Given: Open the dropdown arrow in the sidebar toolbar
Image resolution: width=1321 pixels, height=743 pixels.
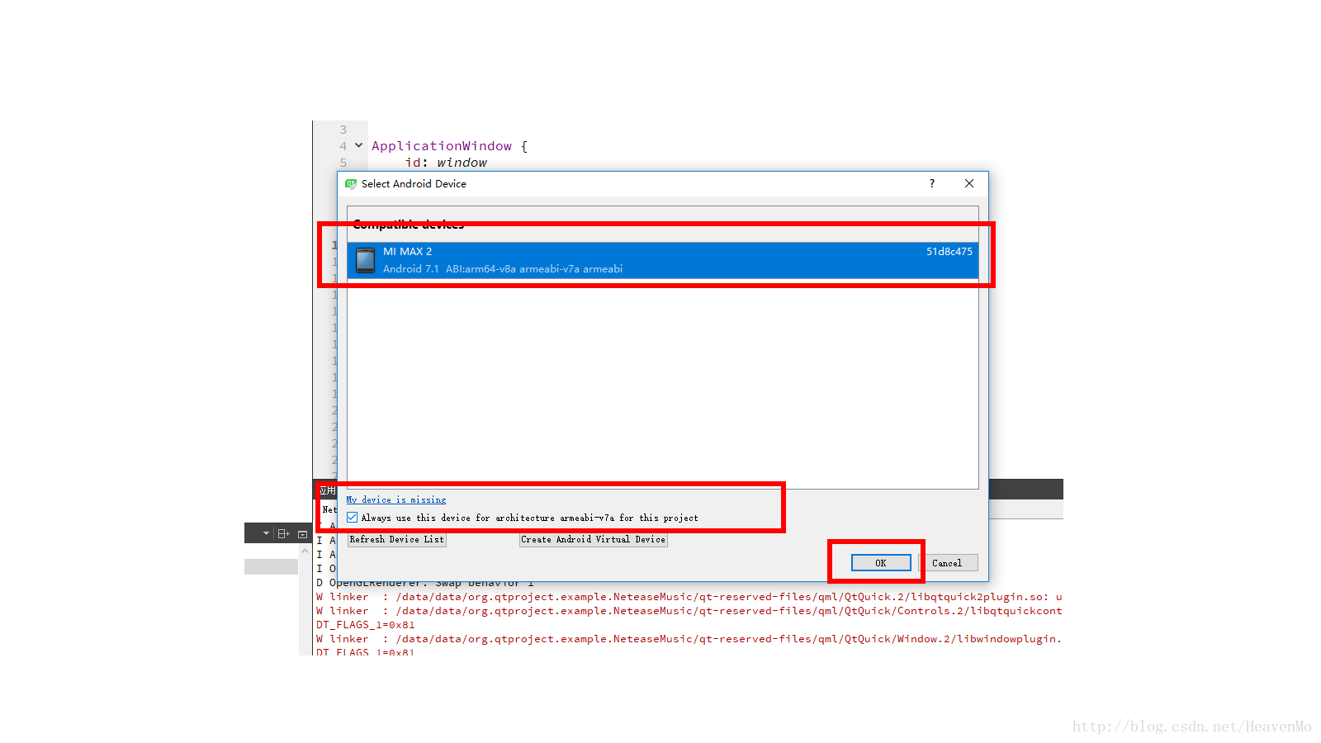Looking at the screenshot, I should 266,533.
